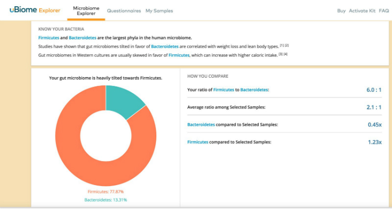The height and width of the screenshot is (209, 392).
Task: Open the Buy link in header
Action: click(x=341, y=10)
